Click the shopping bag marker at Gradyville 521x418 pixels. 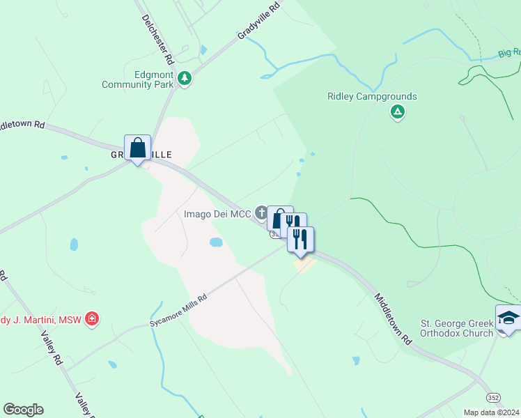coord(137,149)
